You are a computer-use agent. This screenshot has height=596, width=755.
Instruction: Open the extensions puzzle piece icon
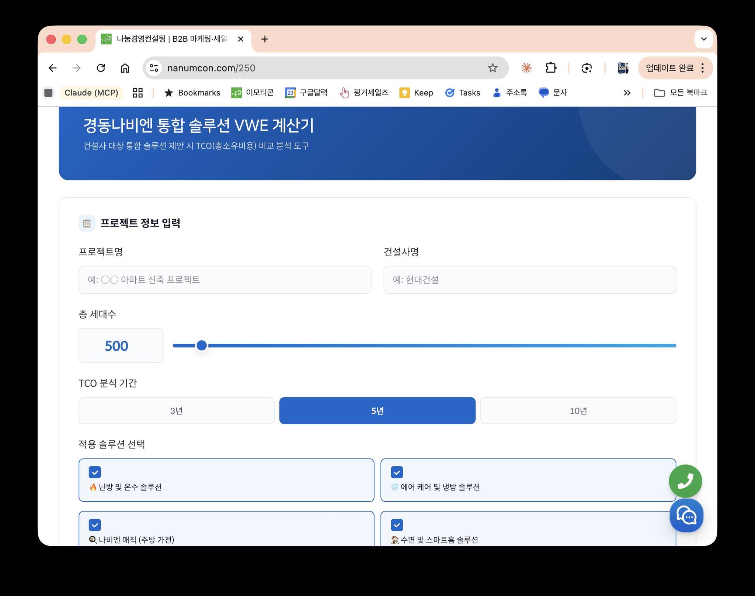click(551, 68)
